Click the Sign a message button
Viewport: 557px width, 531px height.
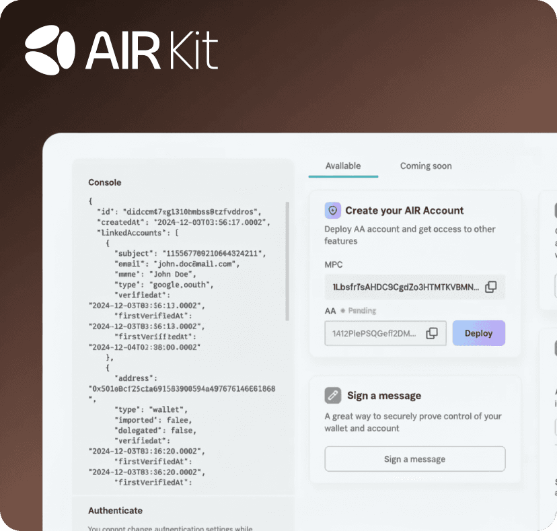[414, 458]
